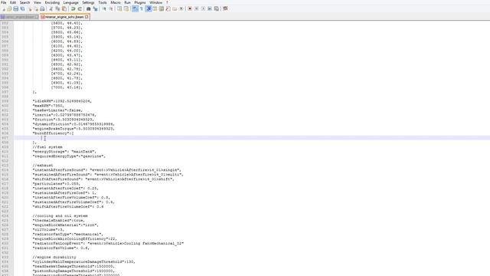This screenshot has width=490, height=276.
Task: Open the Tools menu
Action: click(x=103, y=2)
